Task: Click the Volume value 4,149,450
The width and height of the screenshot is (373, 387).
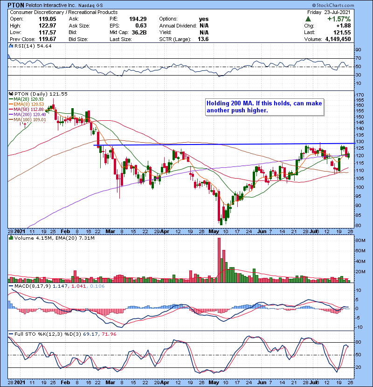Action: pos(338,39)
